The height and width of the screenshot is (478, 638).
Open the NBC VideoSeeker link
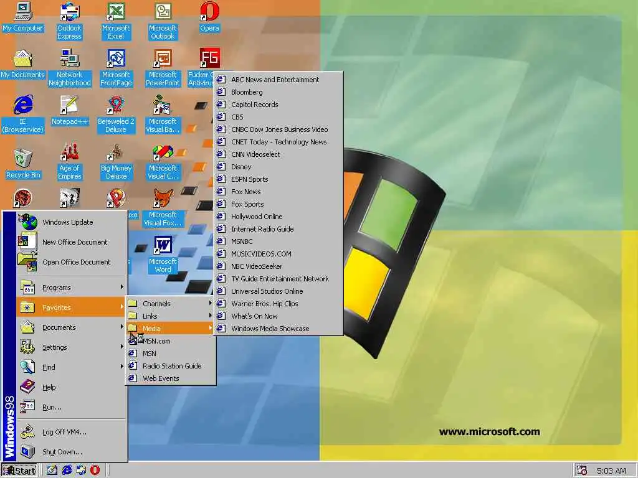click(x=279, y=266)
